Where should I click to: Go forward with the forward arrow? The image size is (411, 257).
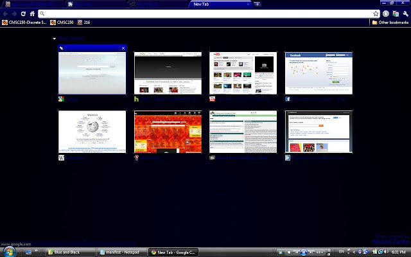pyautogui.click(x=14, y=13)
